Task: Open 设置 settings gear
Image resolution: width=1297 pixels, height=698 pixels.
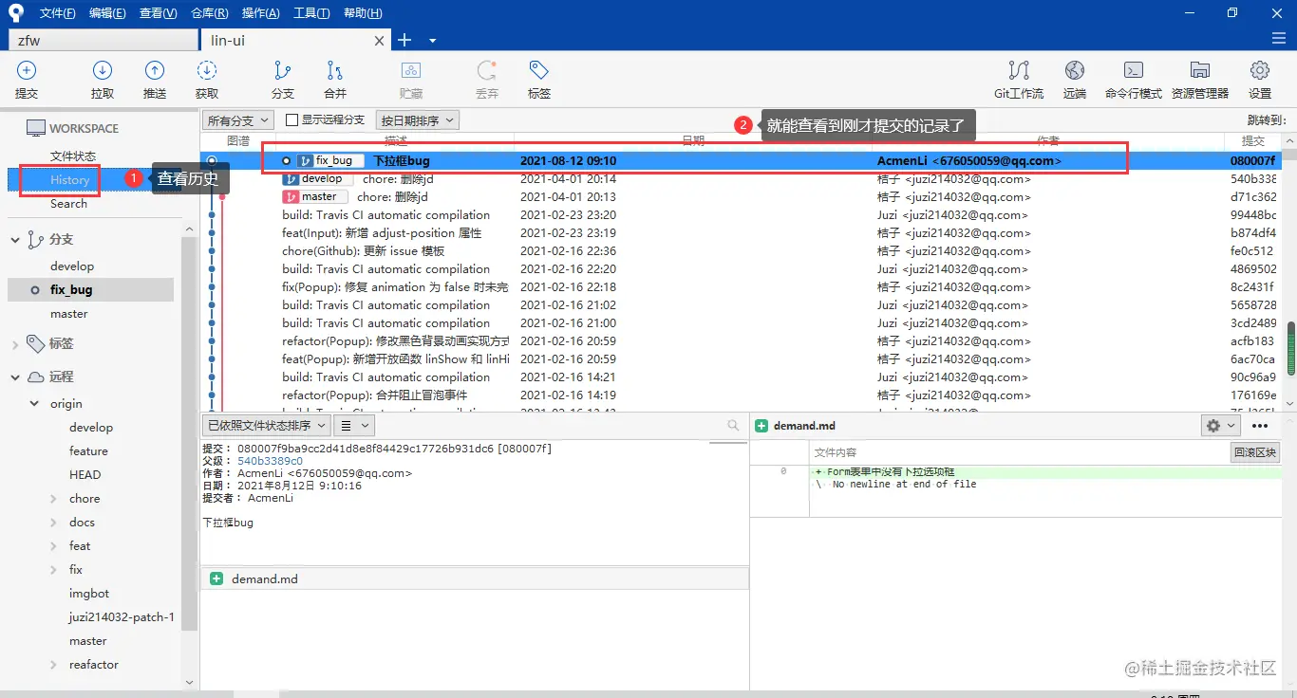Action: [1260, 80]
